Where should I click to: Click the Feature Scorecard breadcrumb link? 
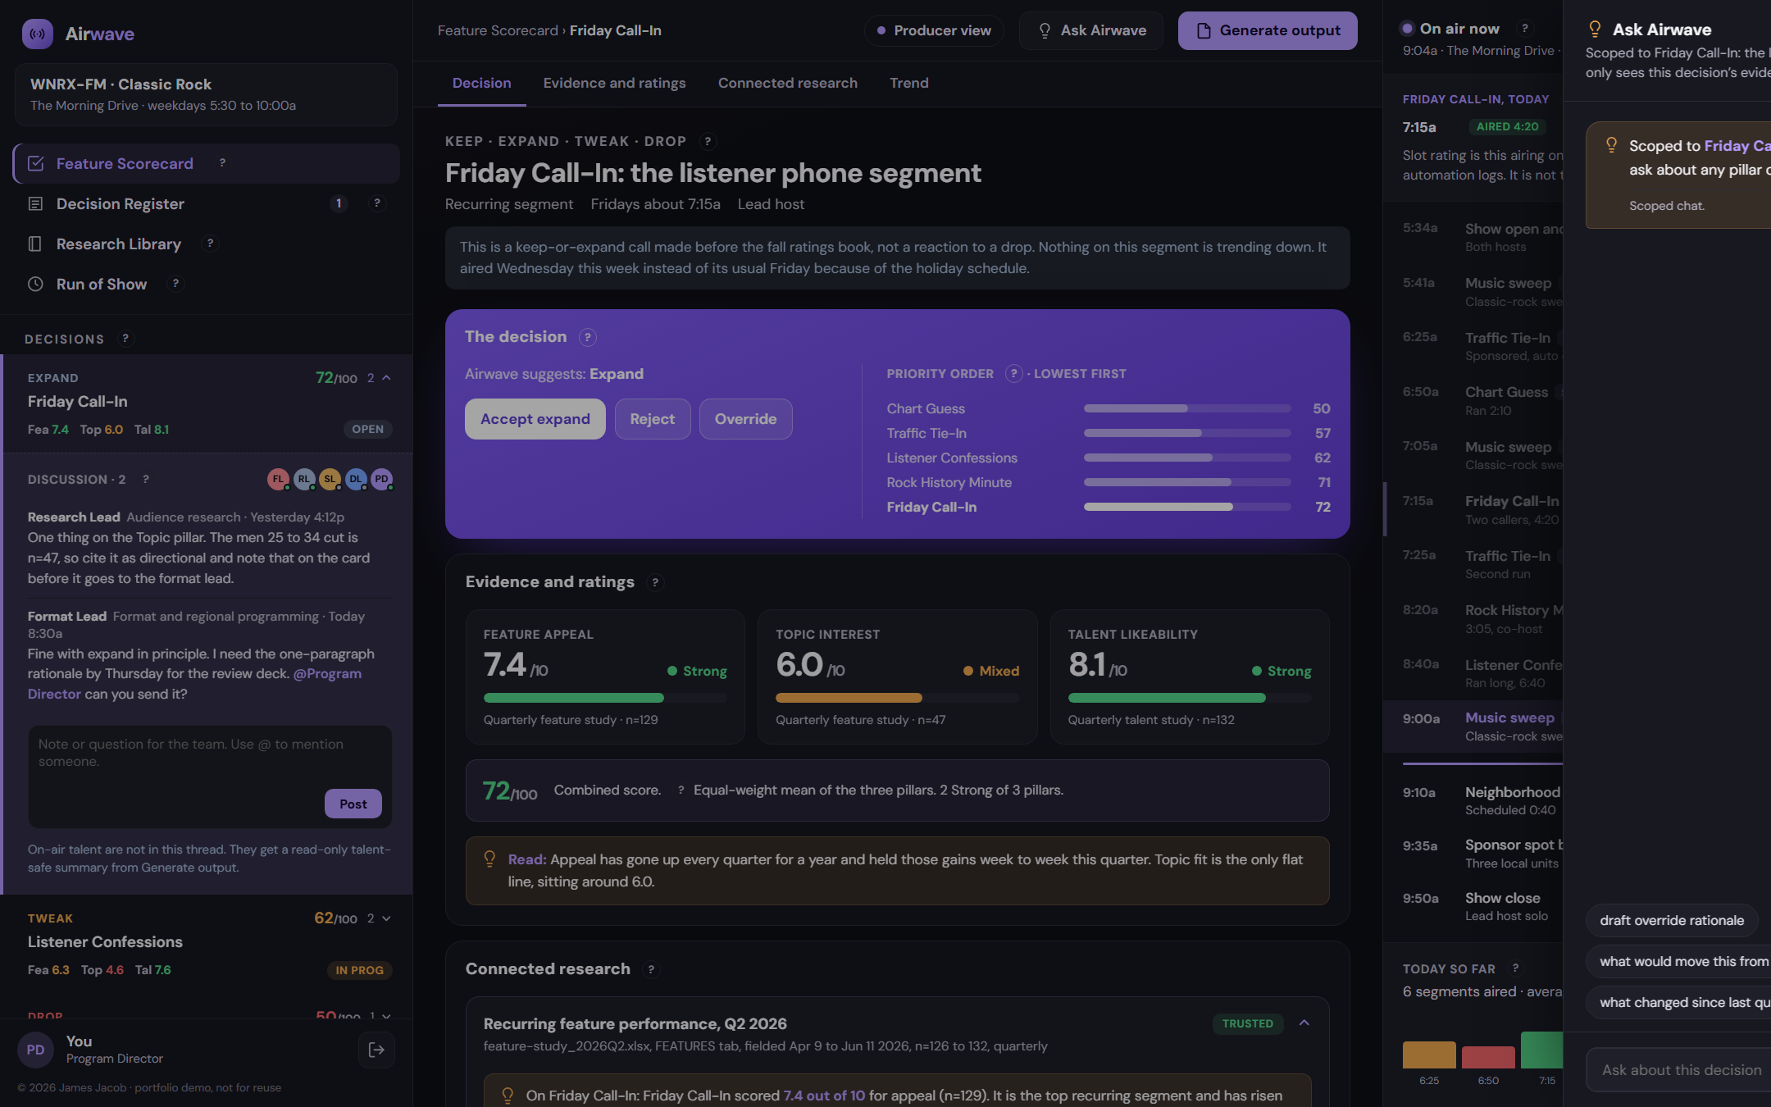tap(498, 30)
